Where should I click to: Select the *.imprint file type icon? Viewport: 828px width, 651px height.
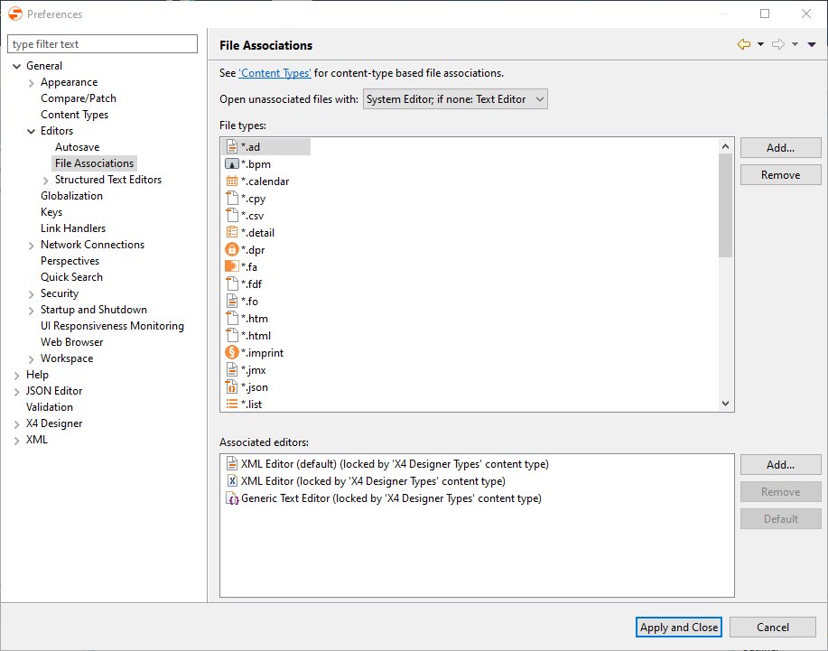click(231, 353)
